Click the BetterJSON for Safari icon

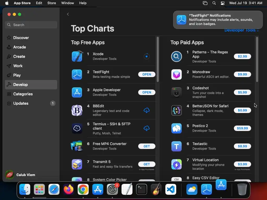pyautogui.click(x=177, y=110)
